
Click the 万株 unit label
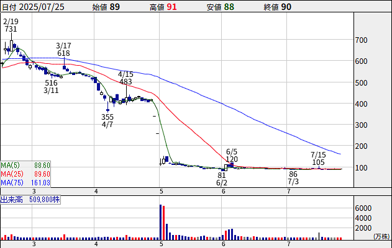381,236
